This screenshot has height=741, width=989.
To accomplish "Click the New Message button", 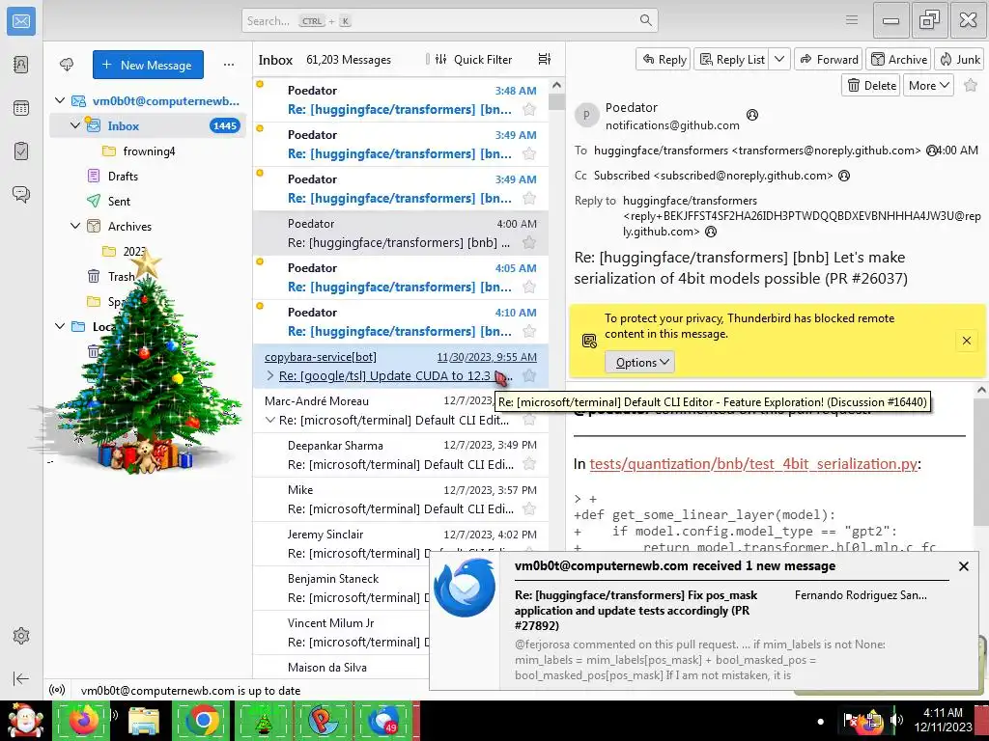I will (148, 65).
